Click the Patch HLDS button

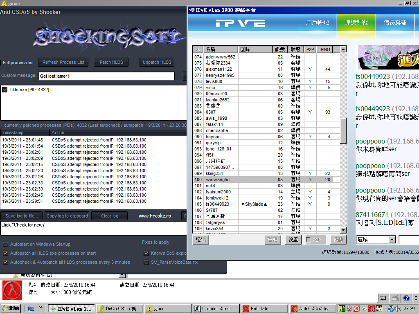(111, 62)
